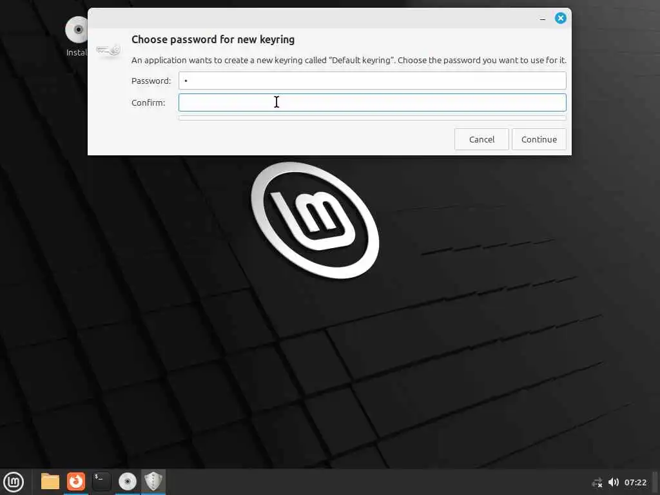The height and width of the screenshot is (495, 660).
Task: Click the password strength bar
Action: [372, 118]
